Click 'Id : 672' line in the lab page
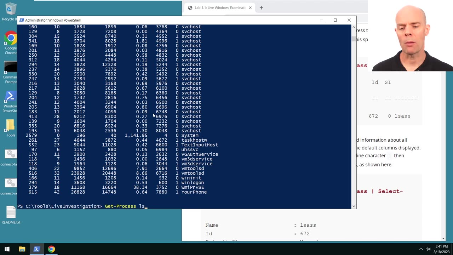 pos(258,234)
